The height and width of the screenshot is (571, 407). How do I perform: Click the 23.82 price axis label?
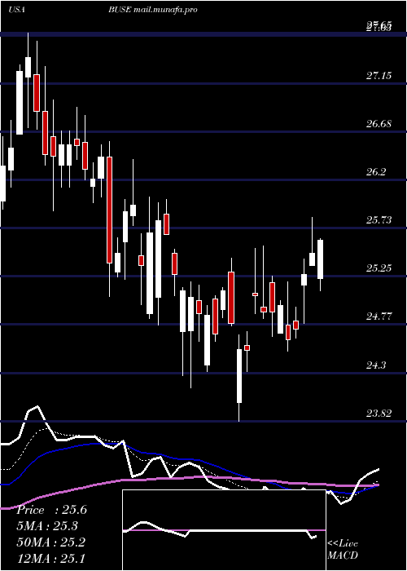pos(379,414)
